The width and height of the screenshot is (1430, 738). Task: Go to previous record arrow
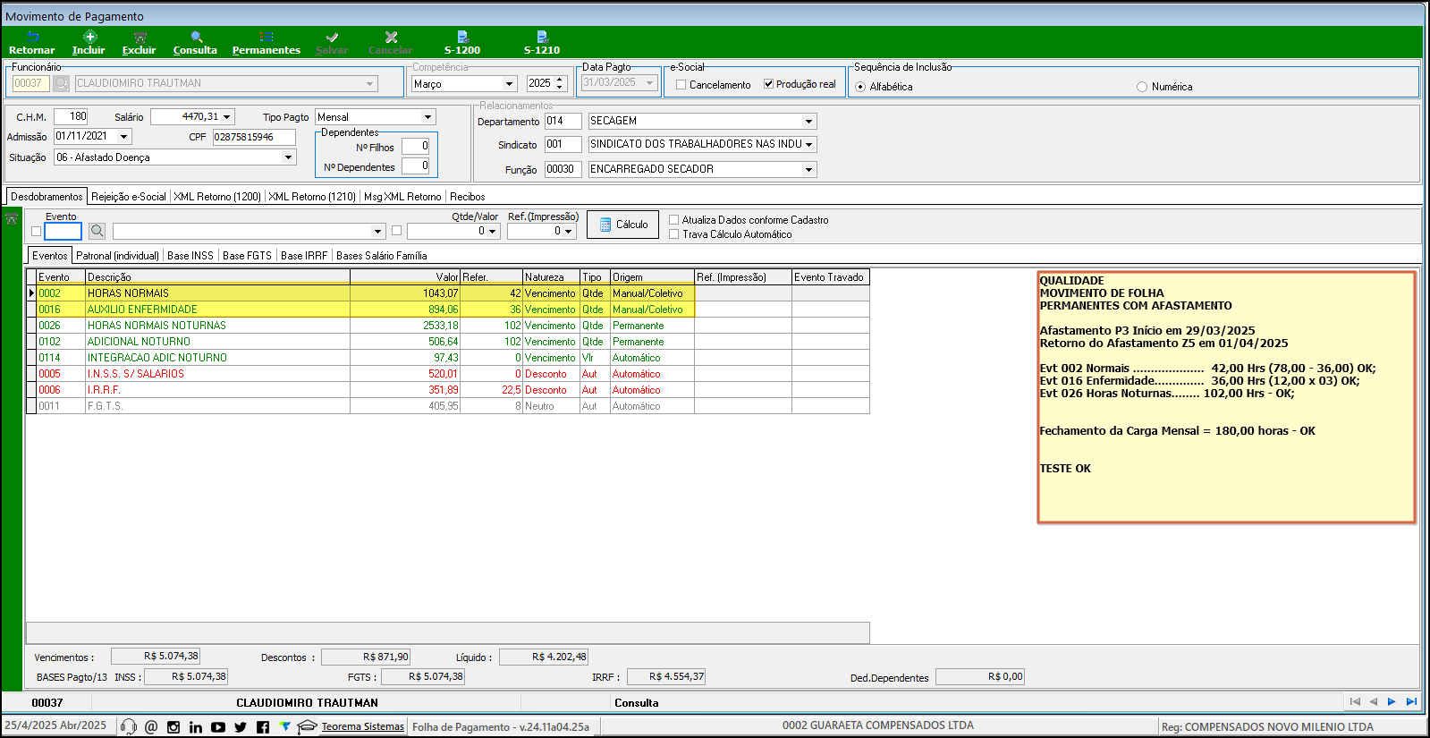(1374, 702)
